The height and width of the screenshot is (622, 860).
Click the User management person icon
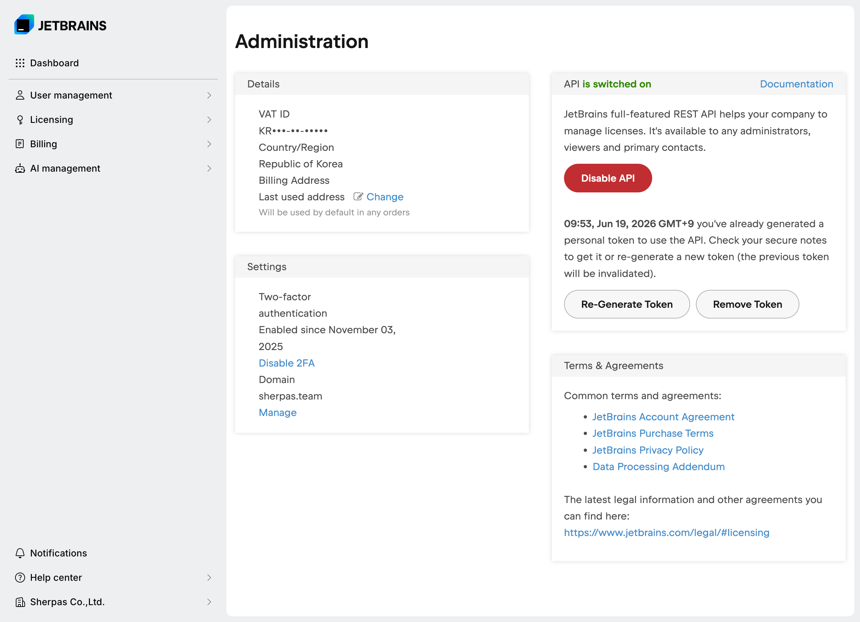point(20,95)
